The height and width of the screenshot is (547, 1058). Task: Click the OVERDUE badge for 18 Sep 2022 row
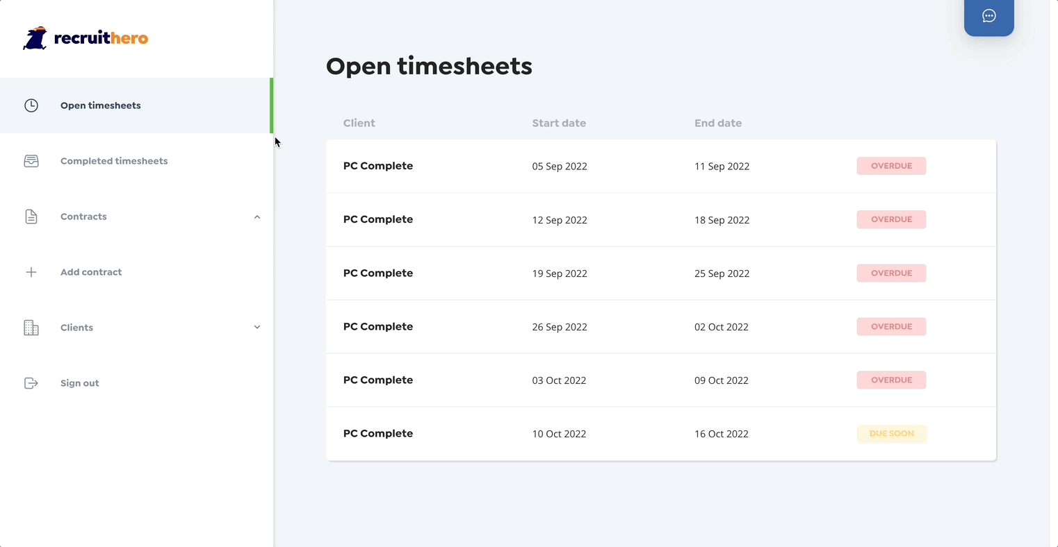coord(891,219)
